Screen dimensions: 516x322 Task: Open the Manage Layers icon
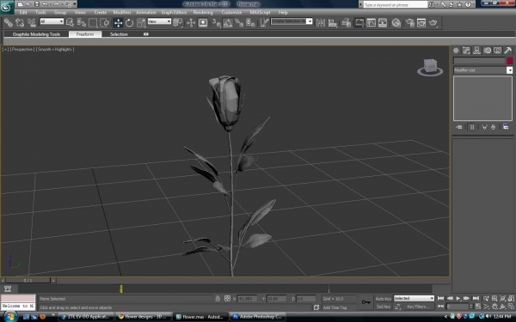click(347, 22)
